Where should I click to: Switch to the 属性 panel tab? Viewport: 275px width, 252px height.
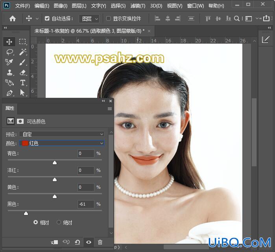(10, 108)
